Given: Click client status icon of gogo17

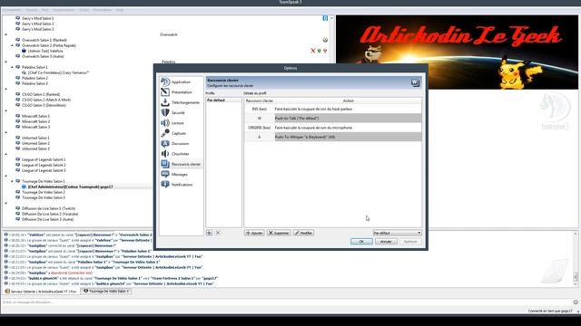Looking at the screenshot, I should pos(24,187).
